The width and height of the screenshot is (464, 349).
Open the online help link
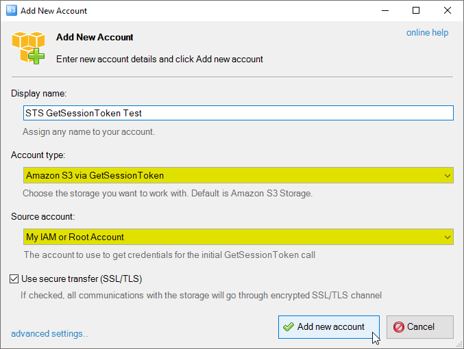pyautogui.click(x=427, y=33)
